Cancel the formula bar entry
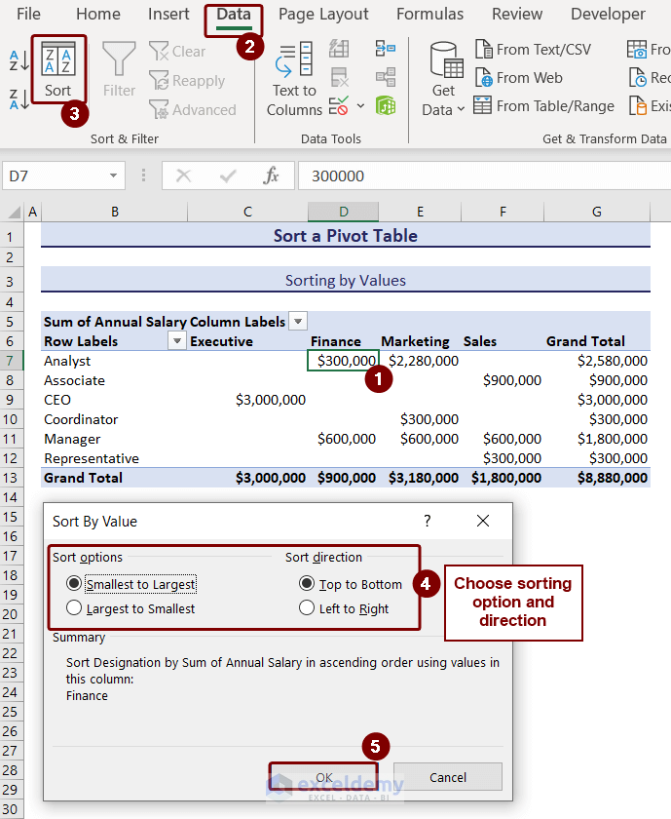671x819 pixels. 184,175
